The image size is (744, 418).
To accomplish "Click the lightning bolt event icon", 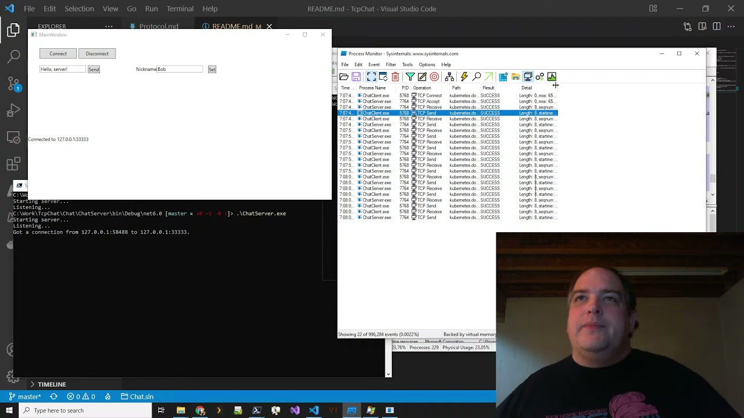I will click(x=464, y=77).
